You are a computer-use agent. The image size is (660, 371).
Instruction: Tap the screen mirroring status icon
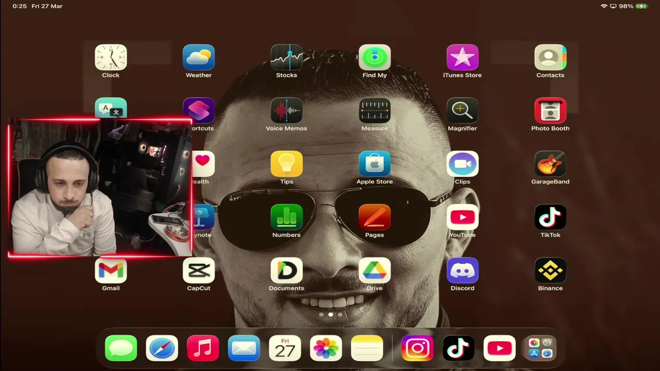coord(613,6)
